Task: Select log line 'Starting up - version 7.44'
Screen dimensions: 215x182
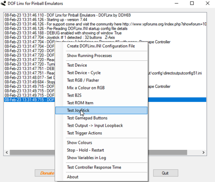Action: point(105,20)
